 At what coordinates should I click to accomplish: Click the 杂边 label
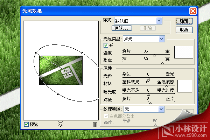tap(127, 74)
